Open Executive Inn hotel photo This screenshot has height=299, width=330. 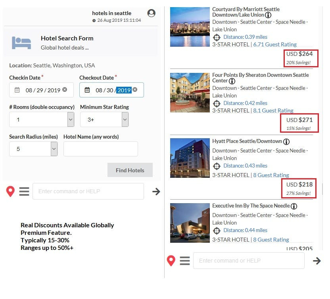tap(190, 223)
